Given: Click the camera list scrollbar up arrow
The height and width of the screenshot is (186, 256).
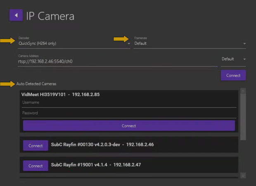Looking at the screenshot, I should [x=243, y=91].
